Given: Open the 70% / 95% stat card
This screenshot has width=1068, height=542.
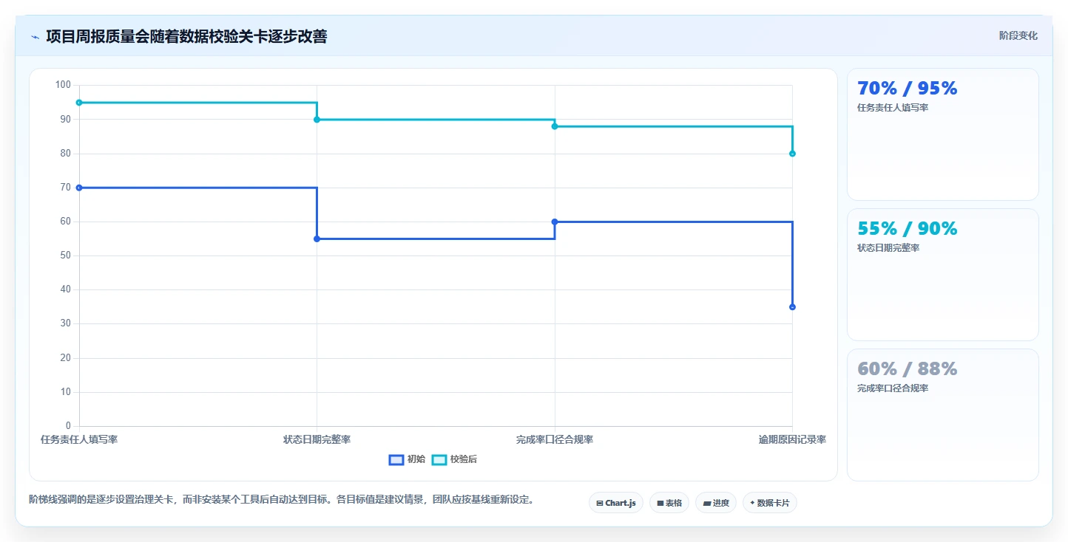Looking at the screenshot, I should tap(942, 134).
